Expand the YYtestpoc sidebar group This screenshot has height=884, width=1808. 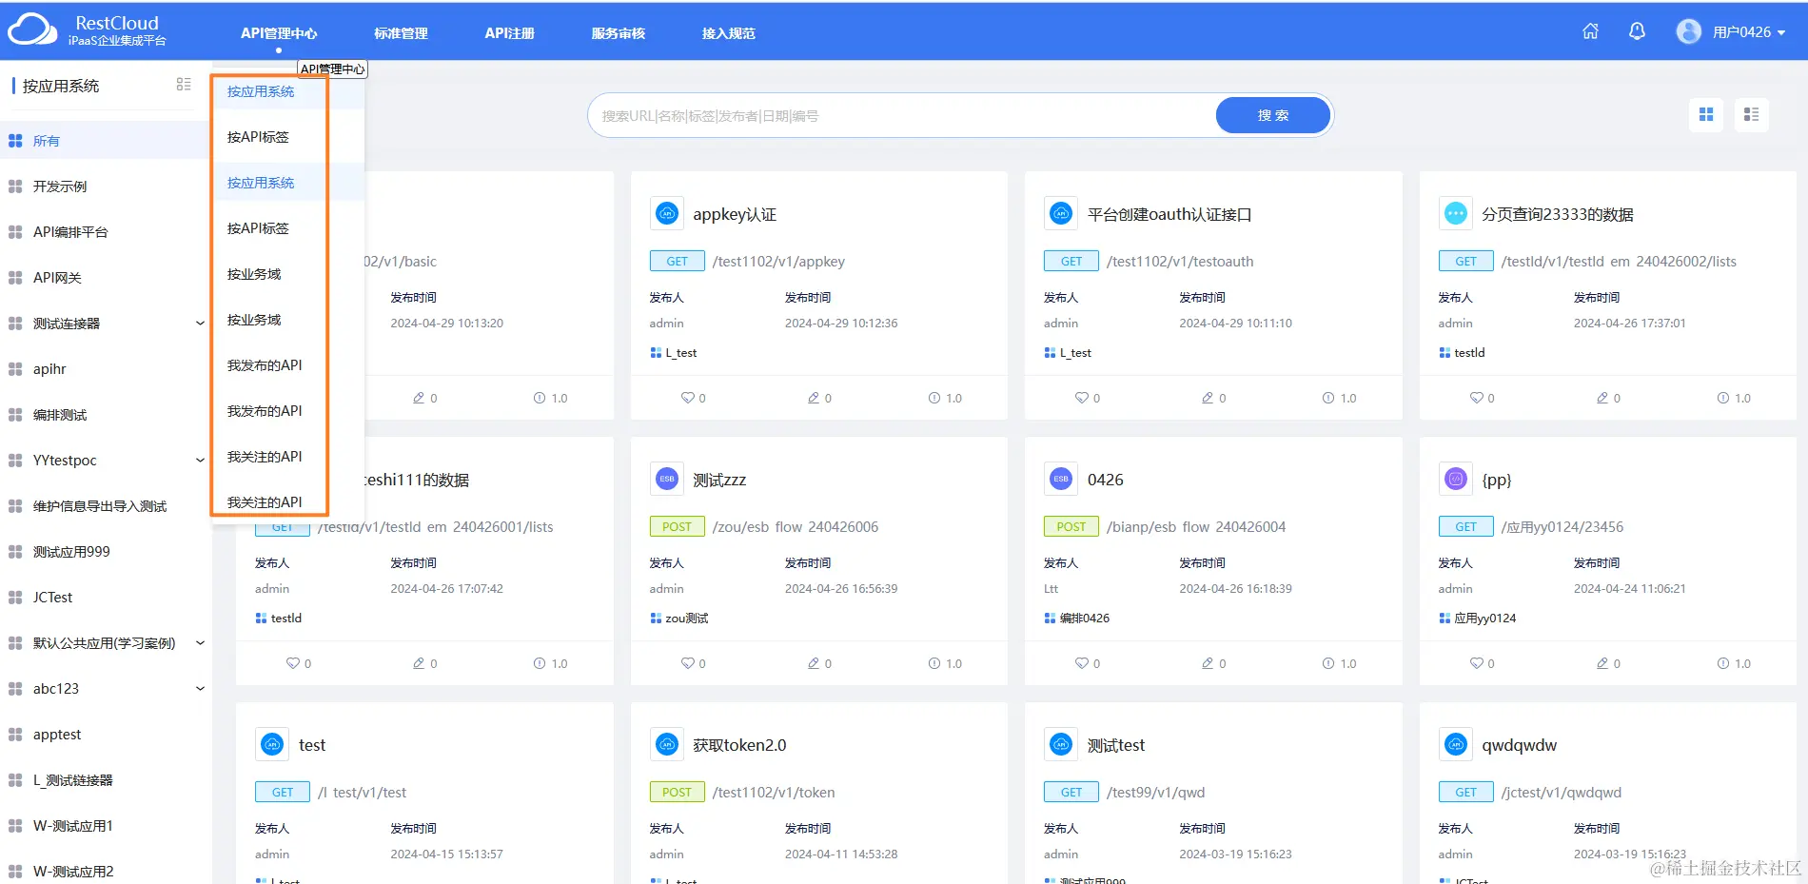pyautogui.click(x=200, y=461)
